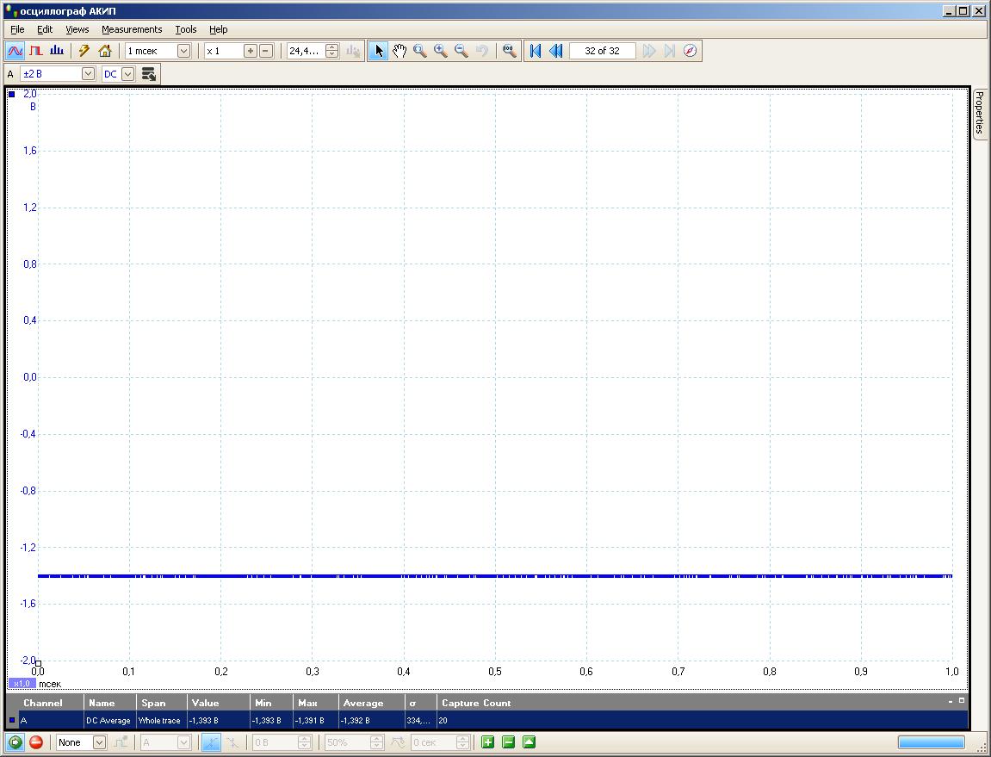Open the buffer navigator compass icon
Screen dimensions: 991x757
point(690,51)
